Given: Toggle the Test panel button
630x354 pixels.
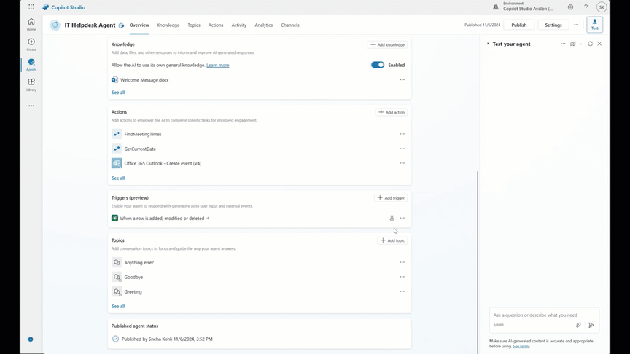Looking at the screenshot, I should 595,25.
